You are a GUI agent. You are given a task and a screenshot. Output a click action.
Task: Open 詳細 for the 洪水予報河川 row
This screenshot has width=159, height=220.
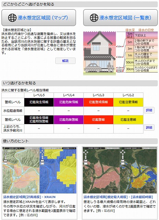pyautogui.click(x=149, y=128)
